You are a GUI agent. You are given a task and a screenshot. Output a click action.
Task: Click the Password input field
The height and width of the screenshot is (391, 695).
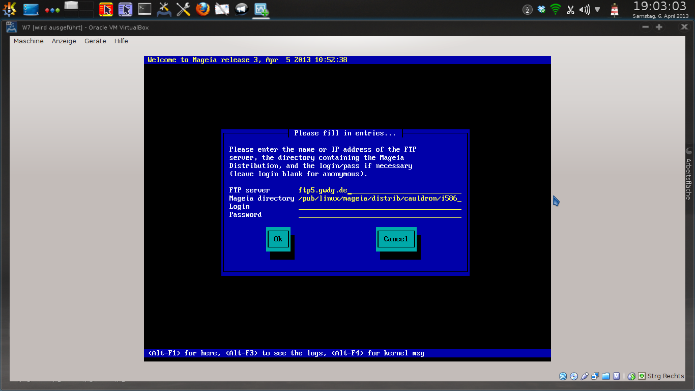click(380, 215)
